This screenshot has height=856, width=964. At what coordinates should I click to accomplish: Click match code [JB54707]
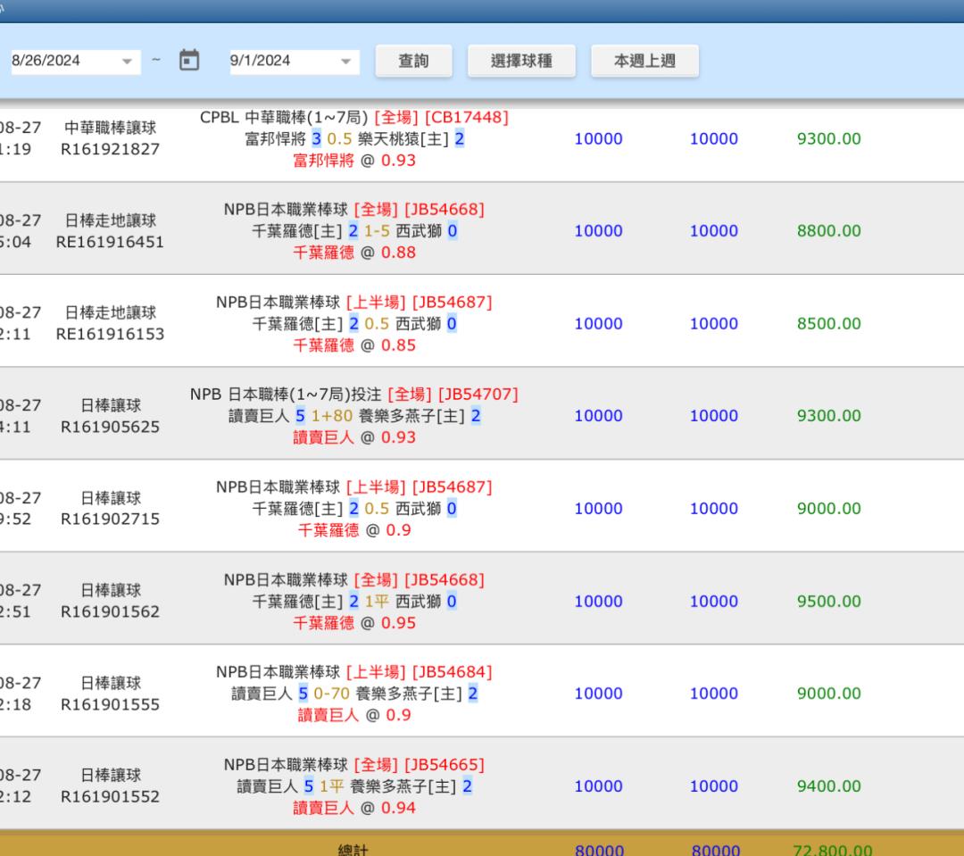coord(478,395)
